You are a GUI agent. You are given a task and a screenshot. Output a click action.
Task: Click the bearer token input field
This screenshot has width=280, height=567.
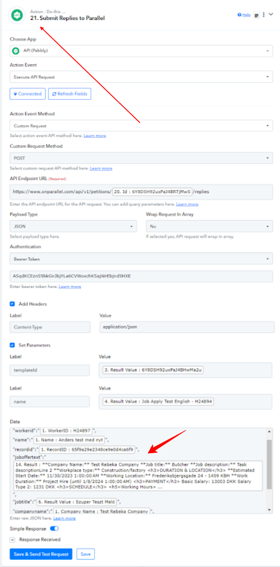[141, 276]
